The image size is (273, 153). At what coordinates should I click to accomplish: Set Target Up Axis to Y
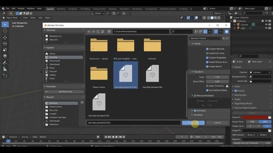(x=259, y=126)
